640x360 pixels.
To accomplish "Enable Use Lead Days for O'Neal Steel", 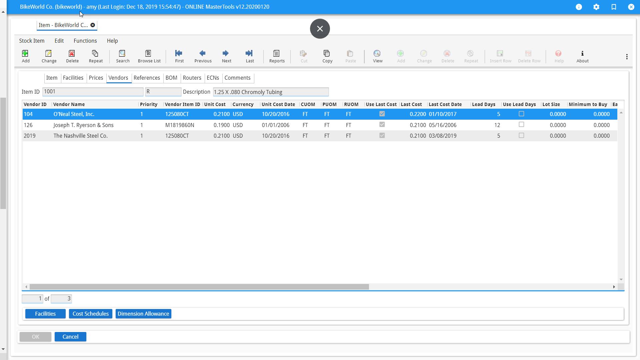I will click(x=521, y=114).
